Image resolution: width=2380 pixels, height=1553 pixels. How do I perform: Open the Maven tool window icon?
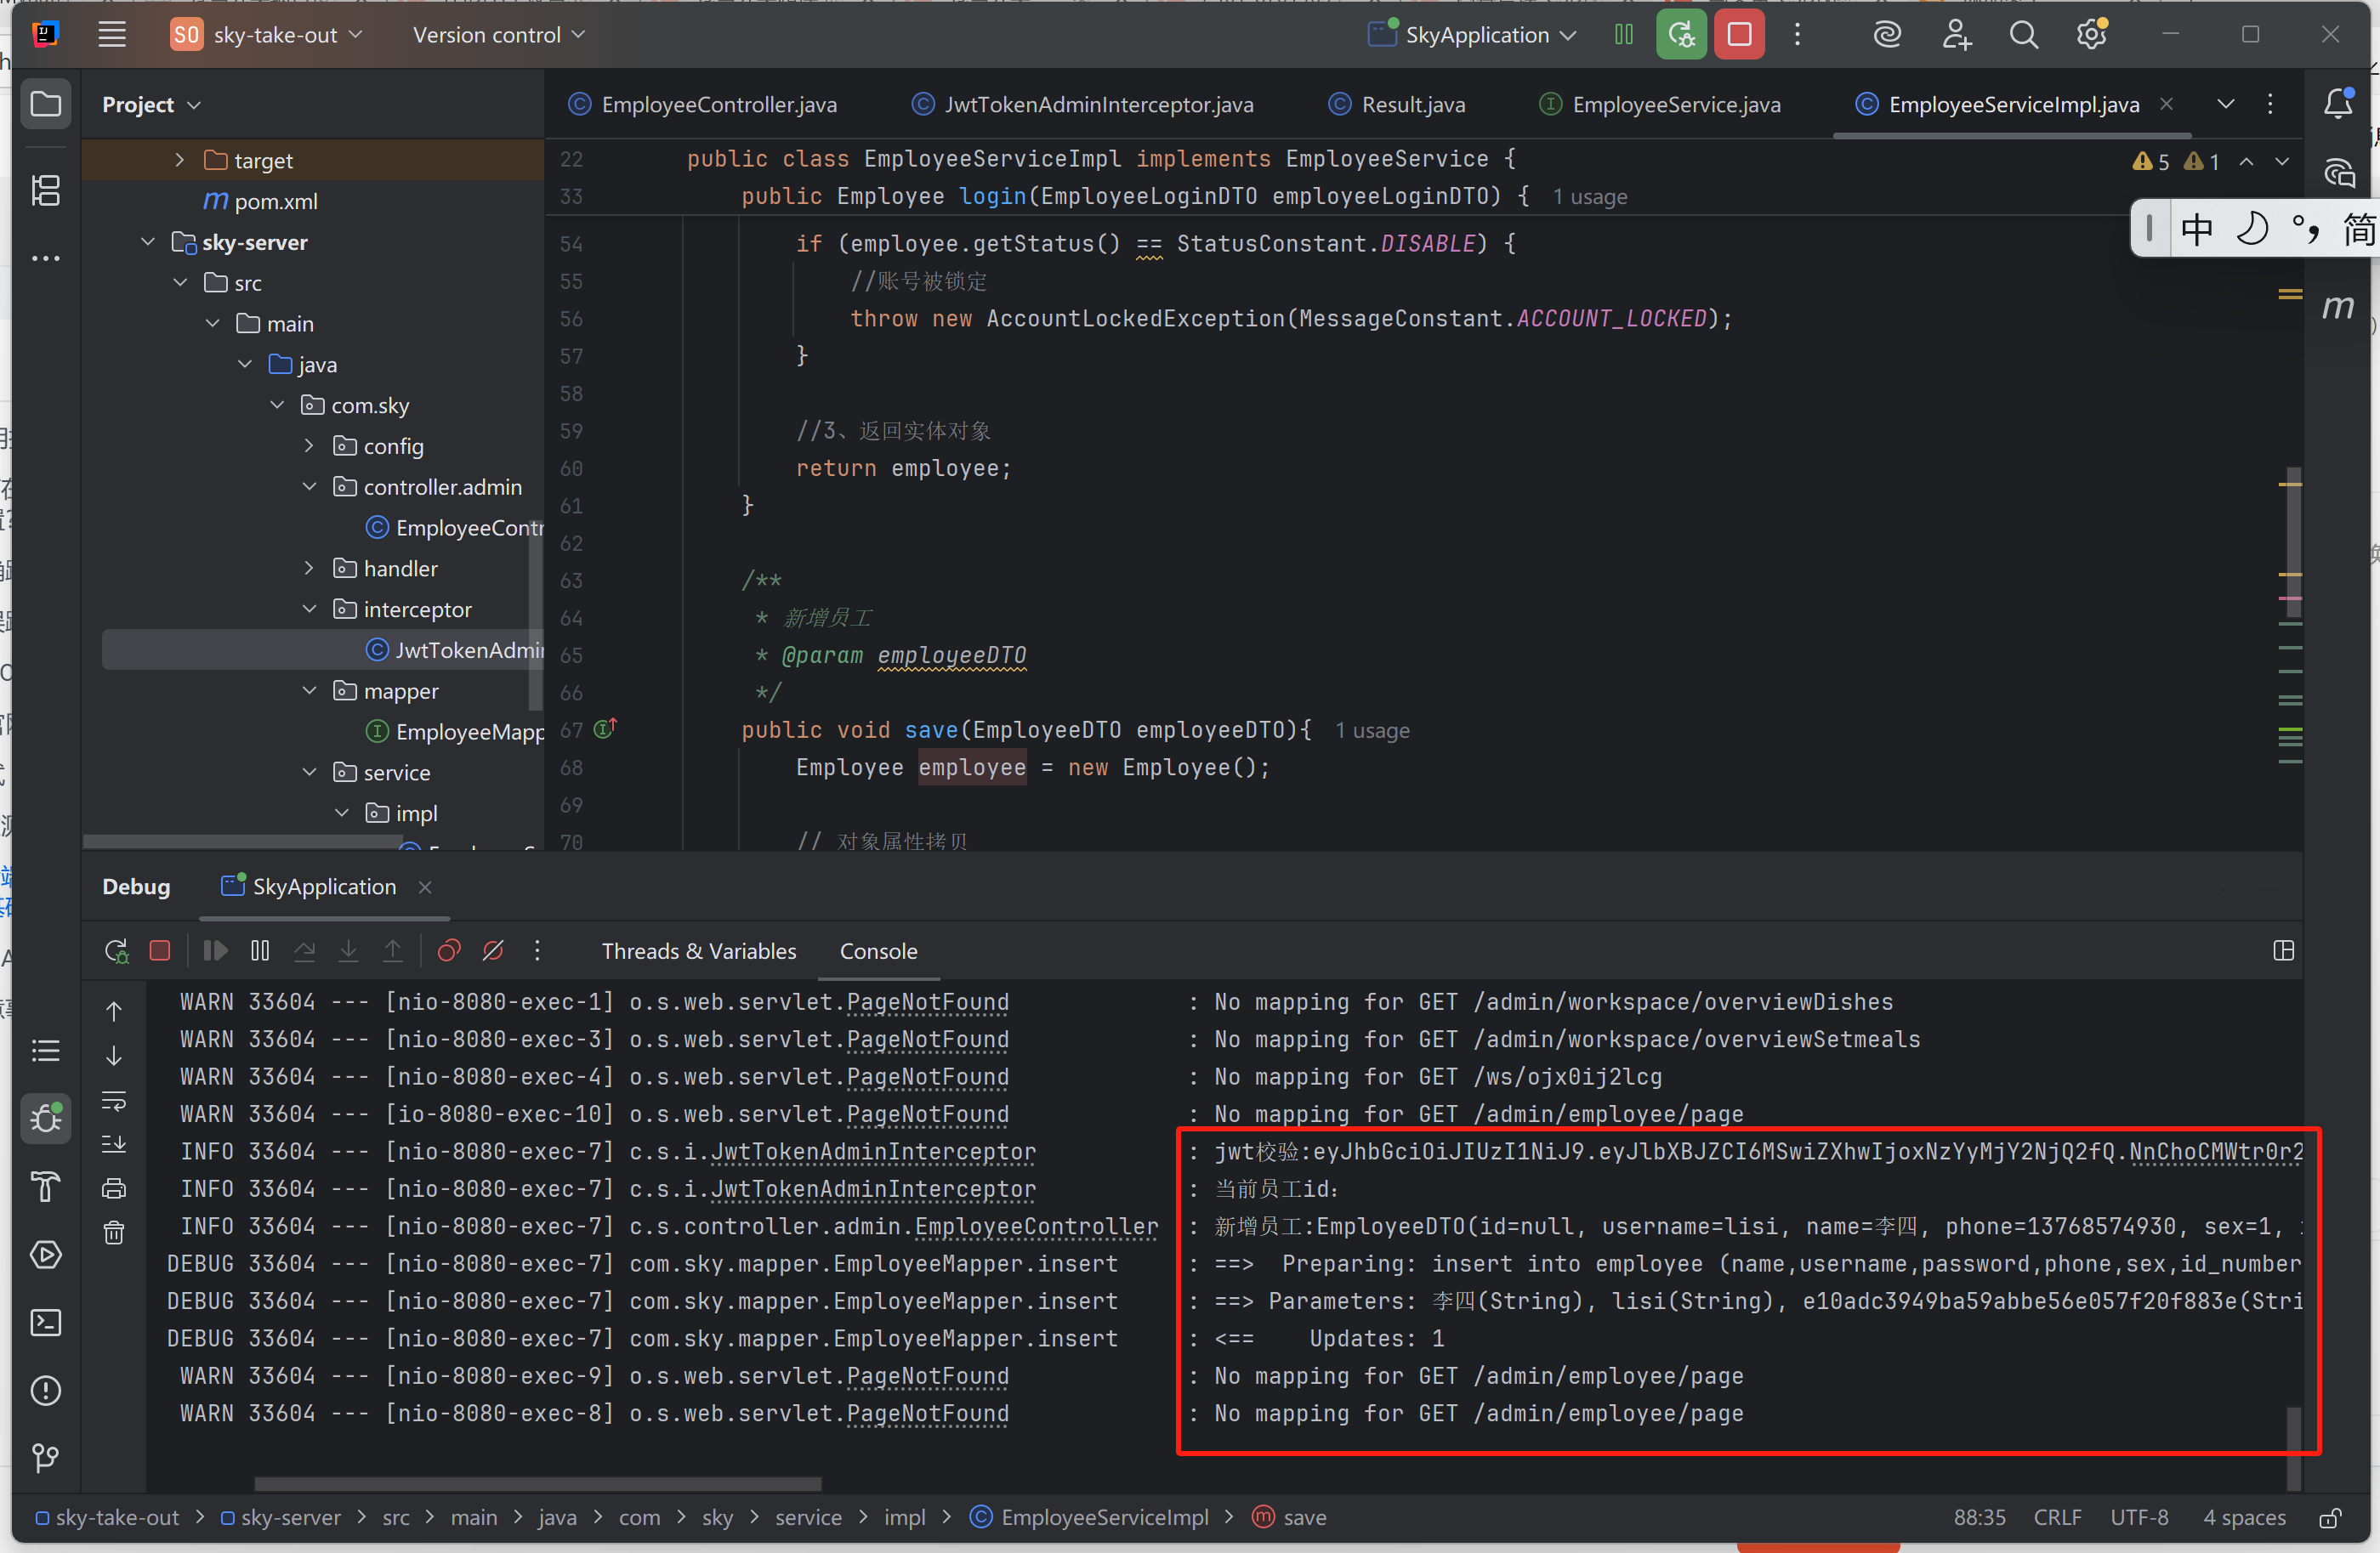coord(2338,308)
